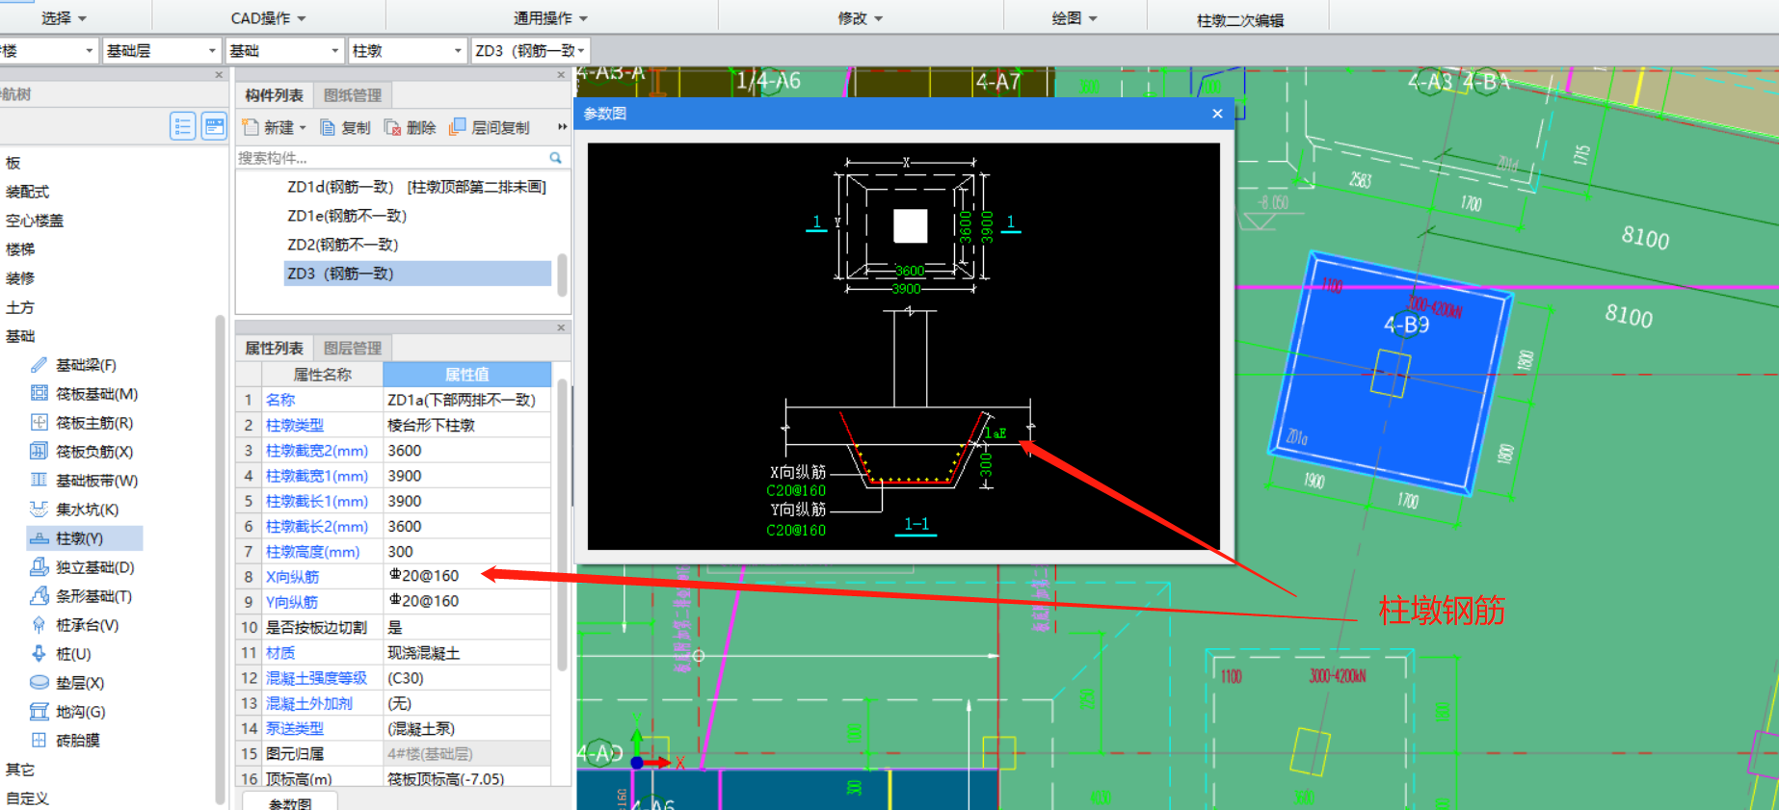Open the CAD操作 dropdown menu
The height and width of the screenshot is (810, 1779).
point(268,18)
